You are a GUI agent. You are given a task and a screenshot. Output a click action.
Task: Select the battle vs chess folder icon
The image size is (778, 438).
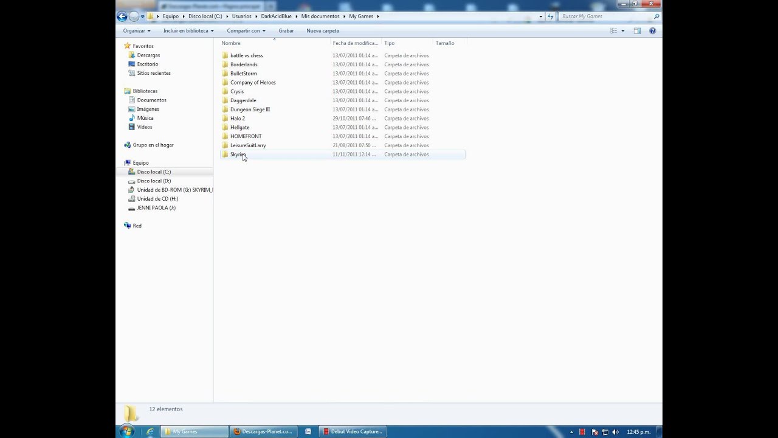225,55
